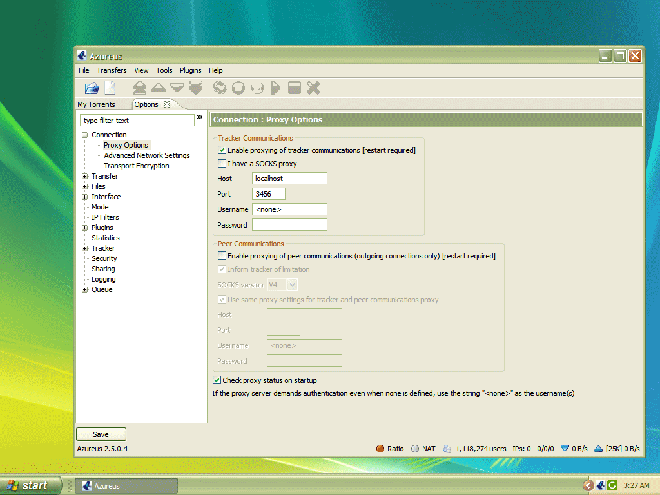Expand the Interface tree node
The height and width of the screenshot is (495, 660).
click(x=84, y=197)
